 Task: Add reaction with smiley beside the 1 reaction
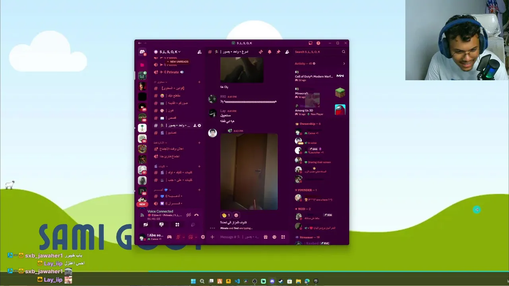point(236,215)
